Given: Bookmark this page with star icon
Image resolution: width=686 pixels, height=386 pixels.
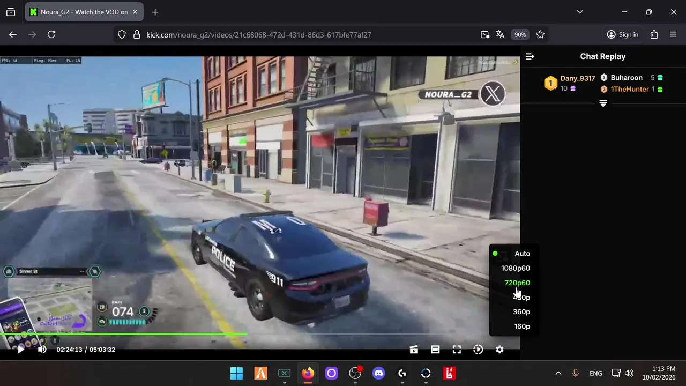Looking at the screenshot, I should click(x=540, y=34).
